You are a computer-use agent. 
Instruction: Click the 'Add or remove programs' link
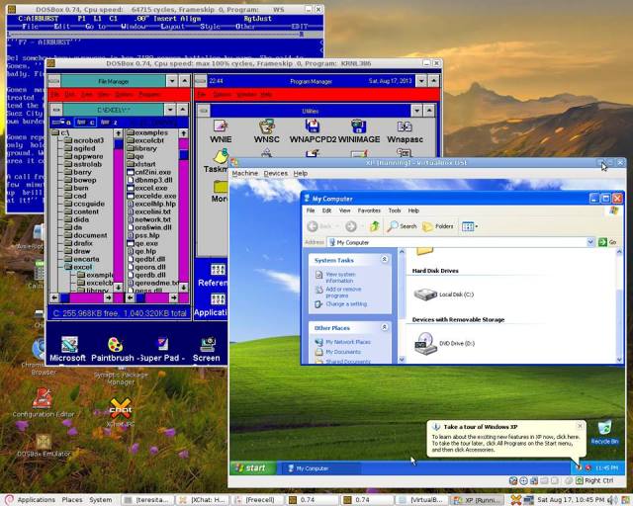[x=345, y=292]
